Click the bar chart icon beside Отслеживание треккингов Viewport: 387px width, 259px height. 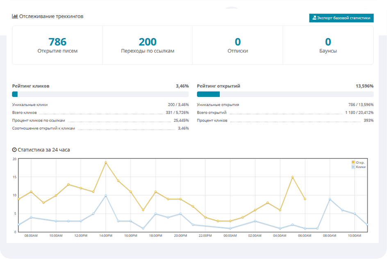[15, 16]
